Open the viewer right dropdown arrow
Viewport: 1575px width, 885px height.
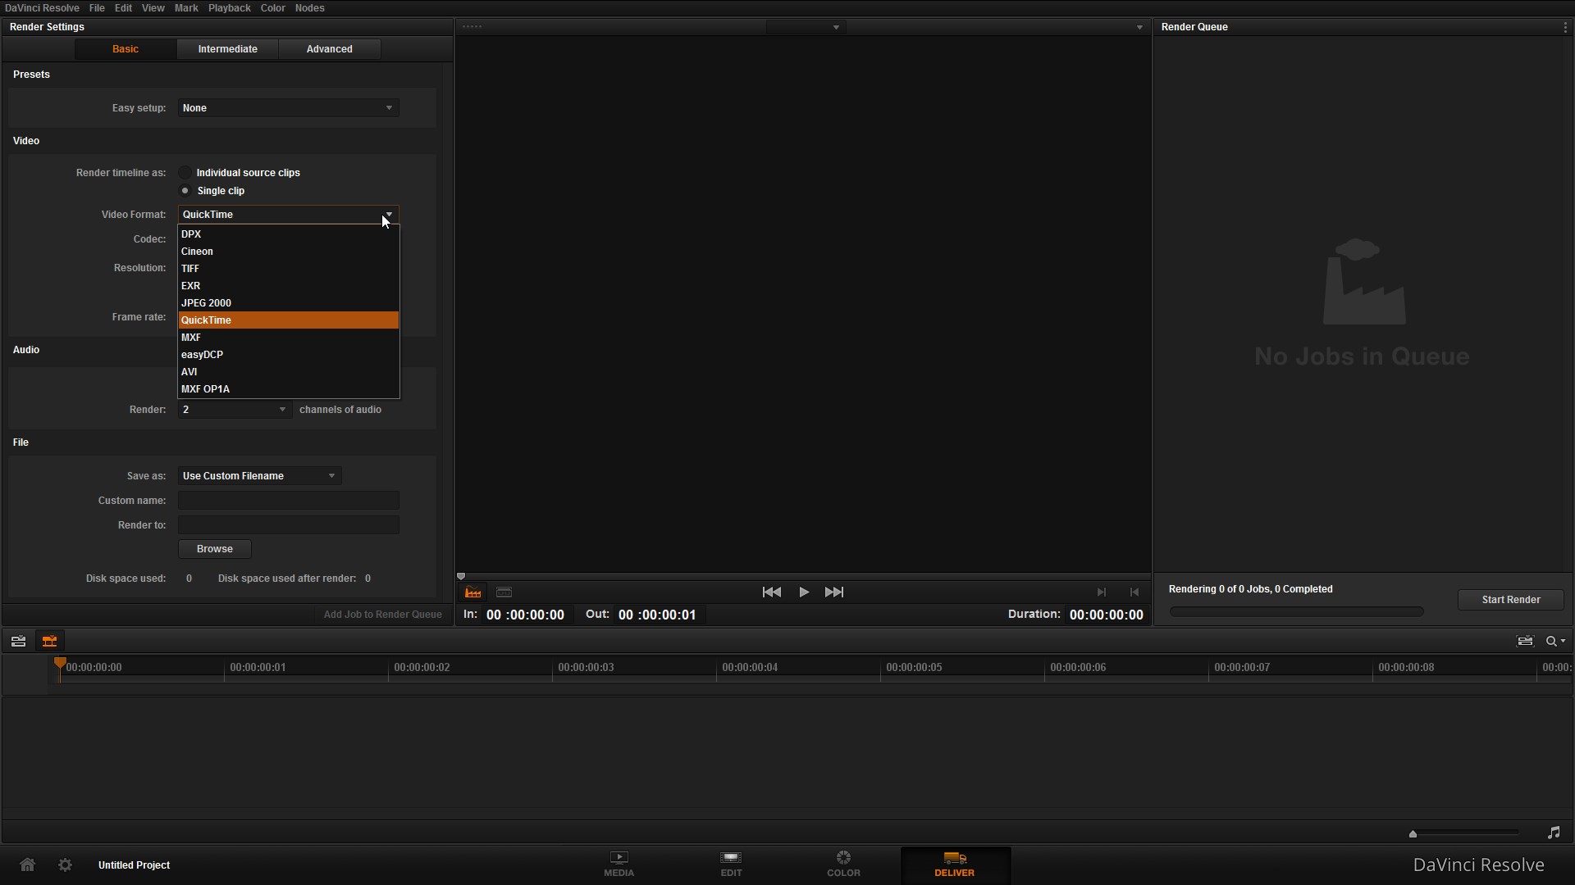tap(1139, 27)
